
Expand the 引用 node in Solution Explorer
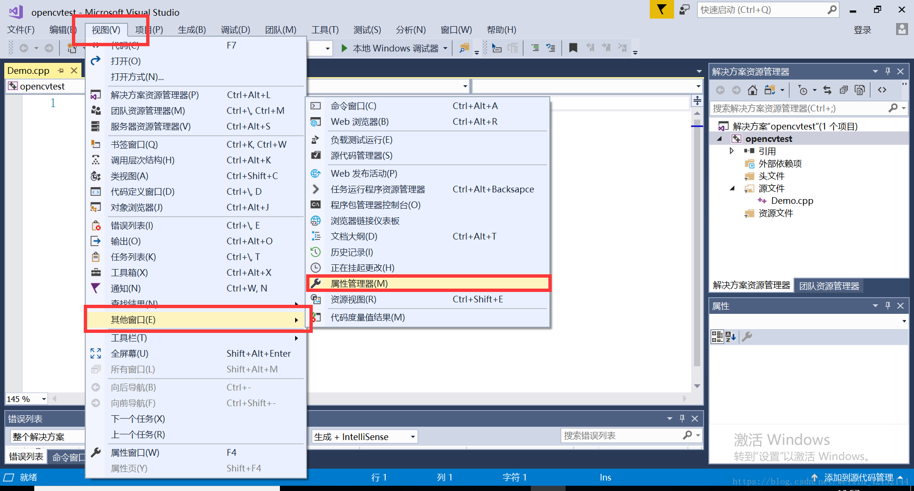(732, 151)
